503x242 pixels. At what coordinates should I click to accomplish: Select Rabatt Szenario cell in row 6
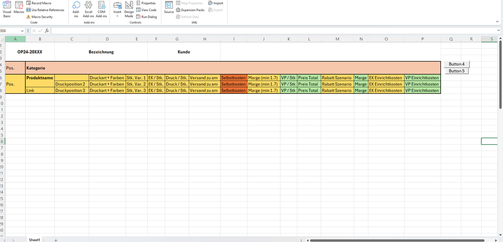[x=338, y=78]
